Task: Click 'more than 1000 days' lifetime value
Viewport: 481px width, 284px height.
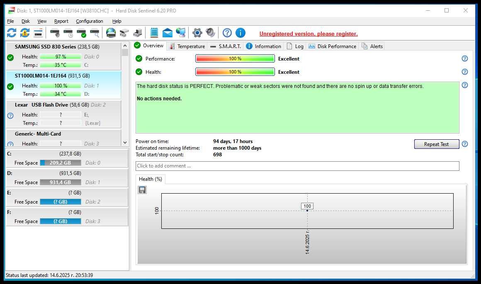Action: coord(237,148)
